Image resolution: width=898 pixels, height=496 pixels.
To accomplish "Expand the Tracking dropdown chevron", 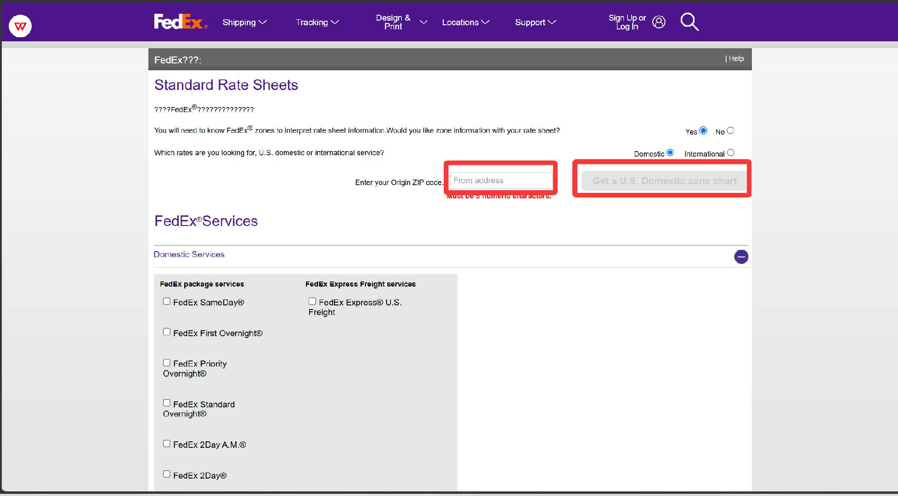I will [x=335, y=22].
